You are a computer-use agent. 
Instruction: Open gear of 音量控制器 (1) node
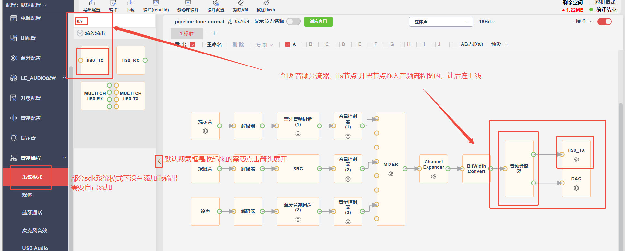point(348,136)
